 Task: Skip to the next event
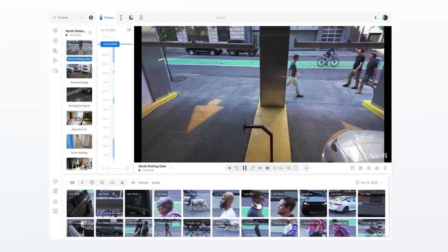(260, 168)
